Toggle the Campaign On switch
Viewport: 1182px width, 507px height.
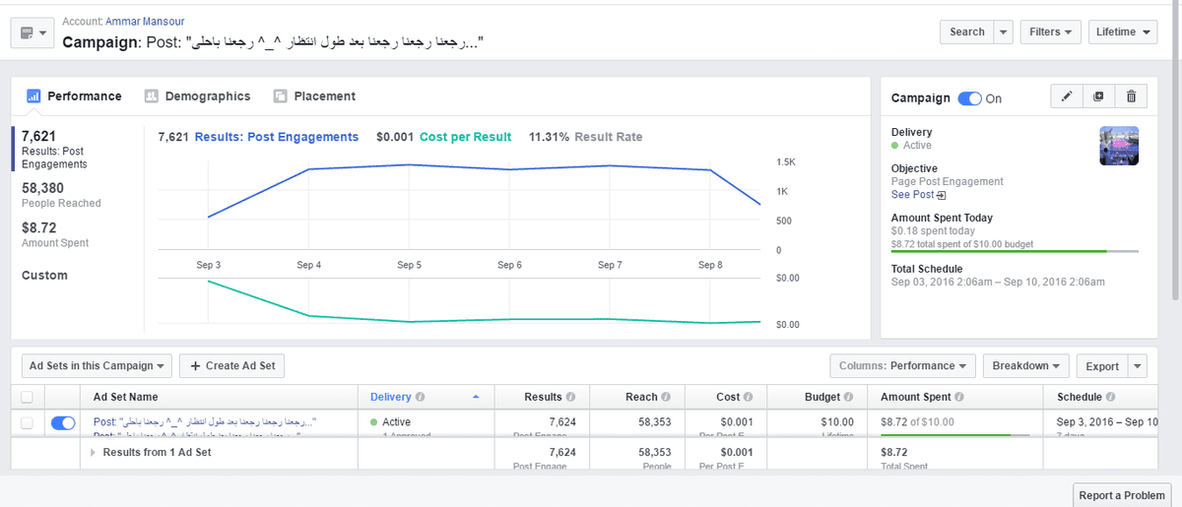[969, 98]
